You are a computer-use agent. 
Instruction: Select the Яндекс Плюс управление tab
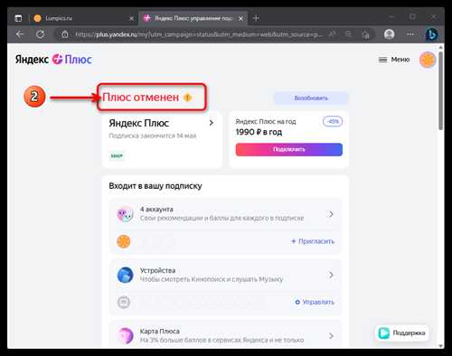pos(193,18)
